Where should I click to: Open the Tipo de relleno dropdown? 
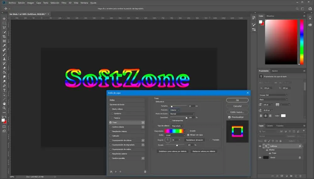tap(177, 126)
